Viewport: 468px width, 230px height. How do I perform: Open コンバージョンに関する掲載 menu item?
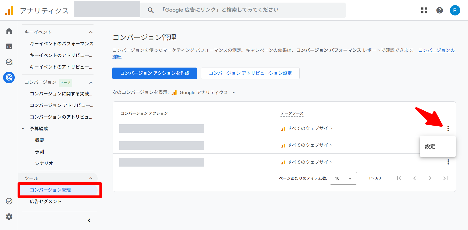(61, 94)
